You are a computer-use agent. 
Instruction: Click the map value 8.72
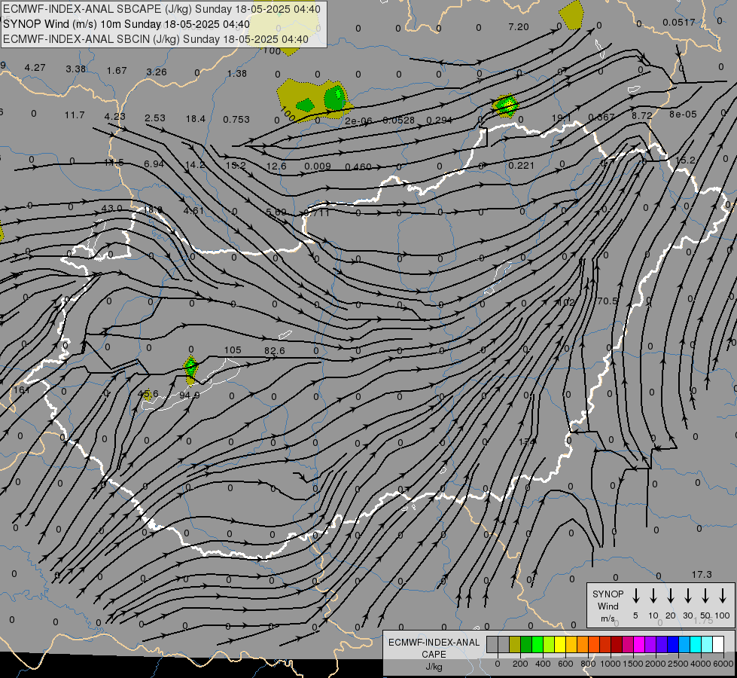coord(642,115)
